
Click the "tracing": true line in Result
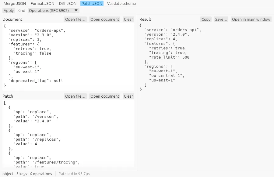(168, 53)
